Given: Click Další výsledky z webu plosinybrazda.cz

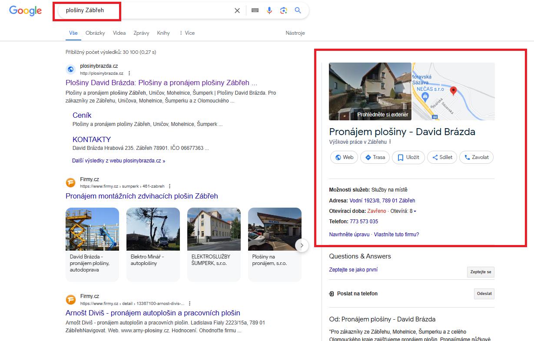Looking at the screenshot, I should [119, 161].
